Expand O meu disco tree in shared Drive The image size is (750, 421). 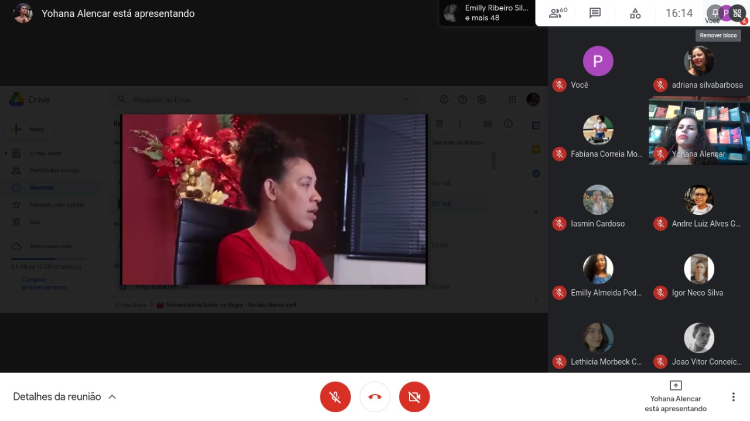[6, 153]
